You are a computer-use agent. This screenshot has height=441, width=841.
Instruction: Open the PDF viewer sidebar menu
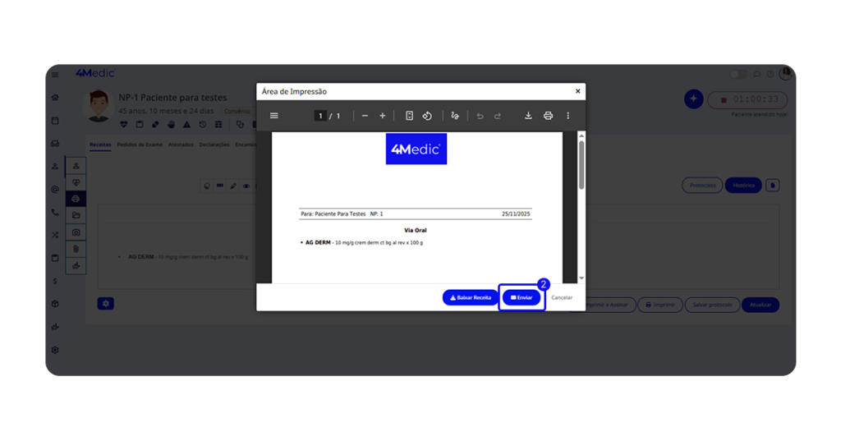274,116
